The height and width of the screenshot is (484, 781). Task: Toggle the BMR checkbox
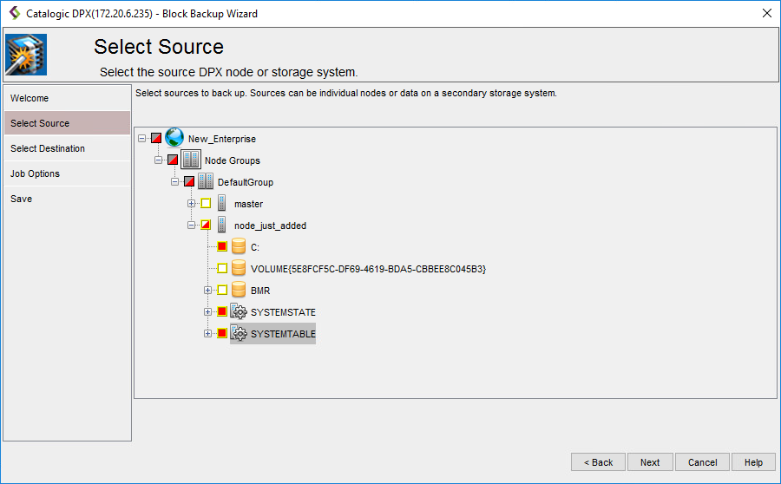pyautogui.click(x=222, y=290)
